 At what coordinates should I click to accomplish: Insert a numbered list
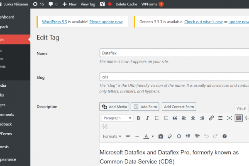[x=166, y=118]
